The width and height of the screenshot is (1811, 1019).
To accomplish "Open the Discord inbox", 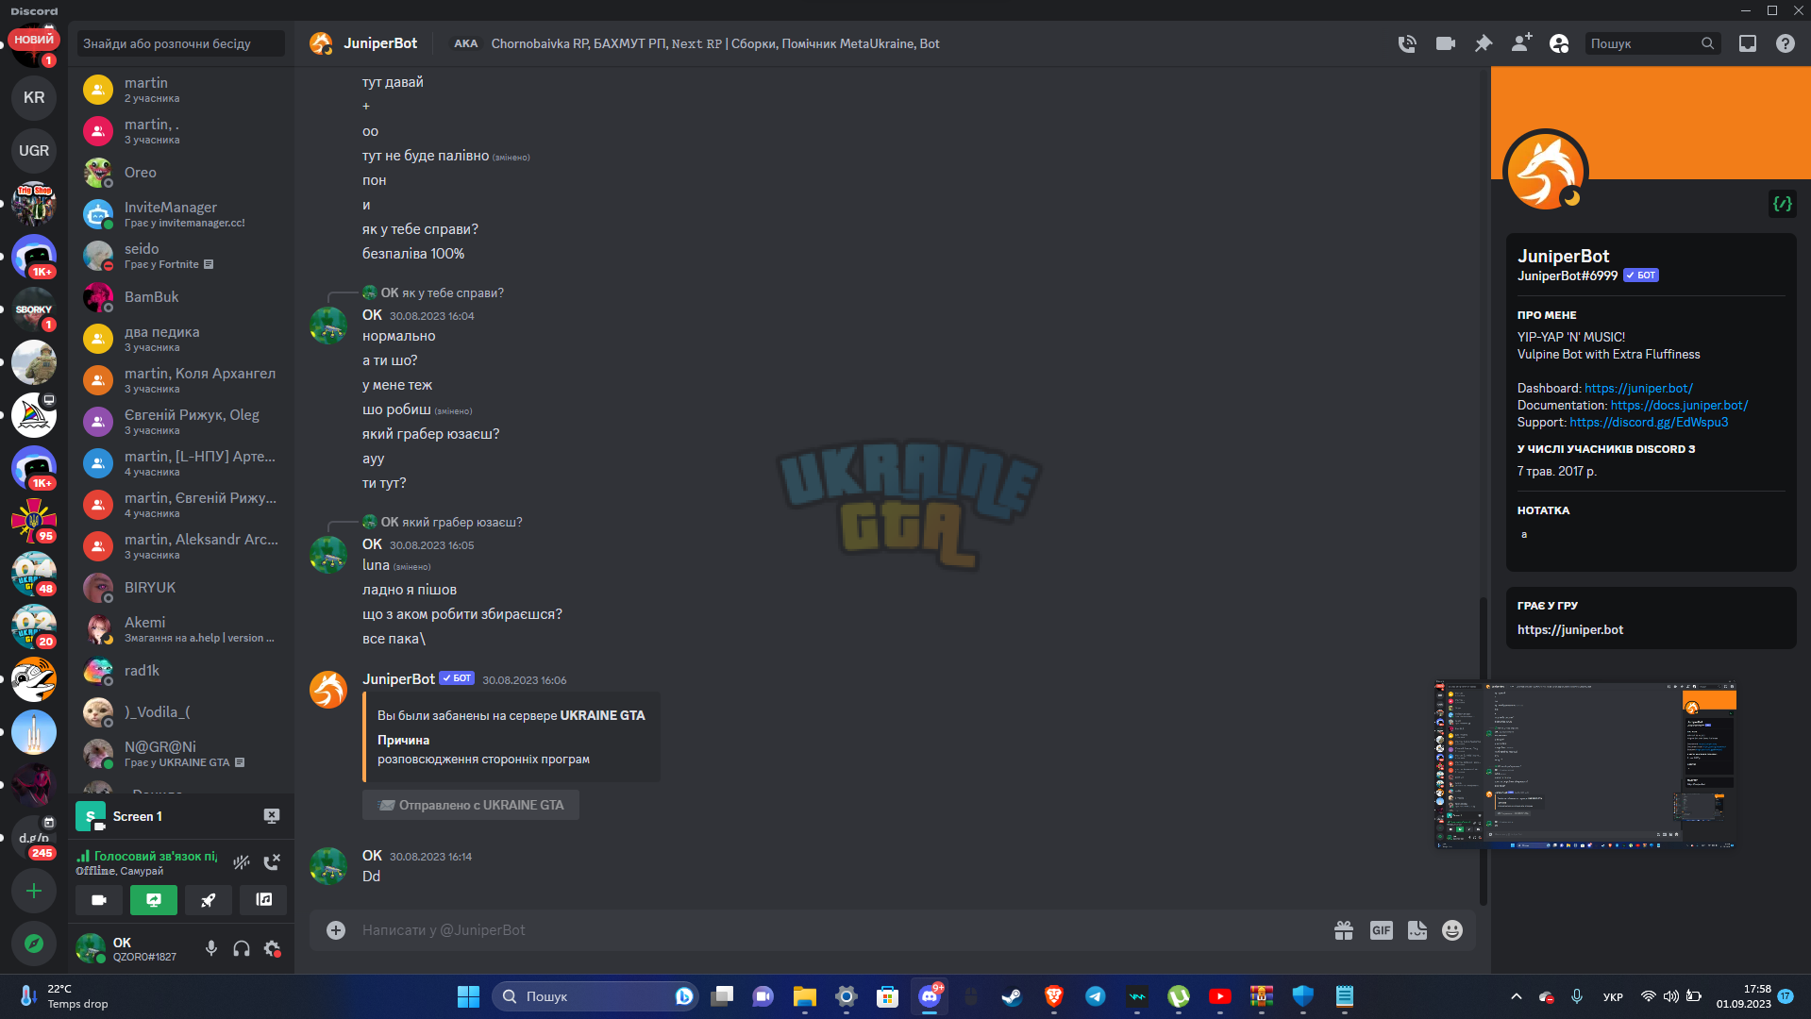I will tap(1748, 43).
